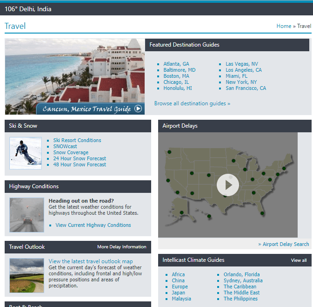Open the Miami, FL destination guide
Image resolution: width=313 pixels, height=307 pixels.
pyautogui.click(x=236, y=76)
